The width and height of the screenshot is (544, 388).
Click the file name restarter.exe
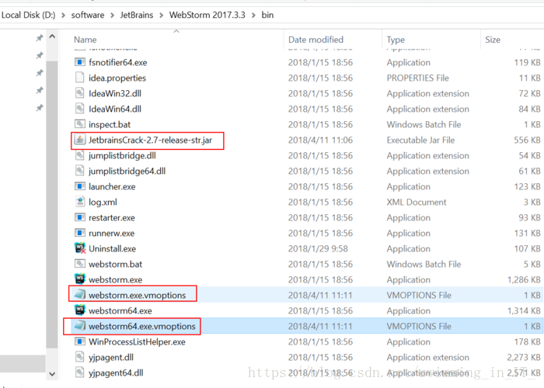(111, 217)
